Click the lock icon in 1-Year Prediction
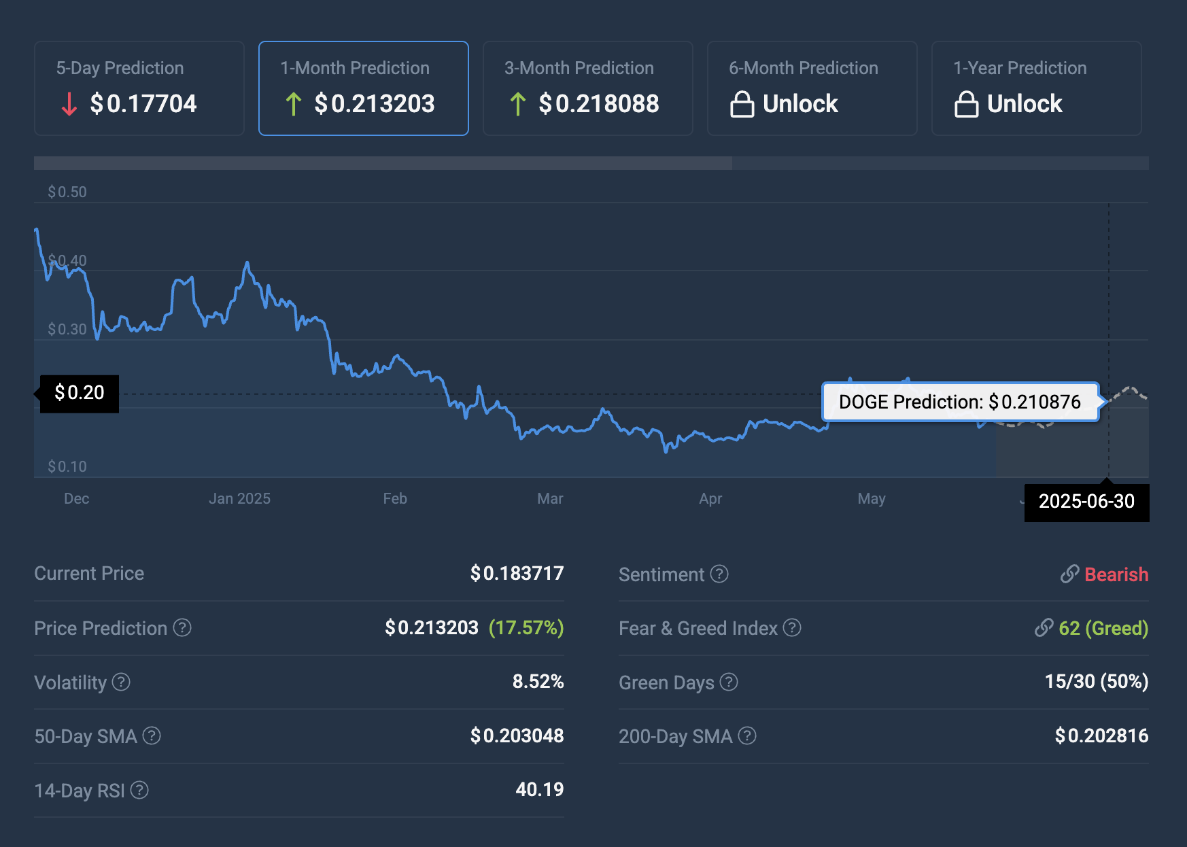The width and height of the screenshot is (1187, 847). pyautogui.click(x=966, y=104)
